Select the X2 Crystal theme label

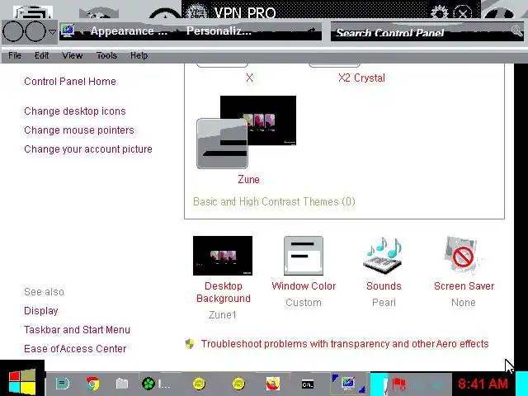(361, 78)
